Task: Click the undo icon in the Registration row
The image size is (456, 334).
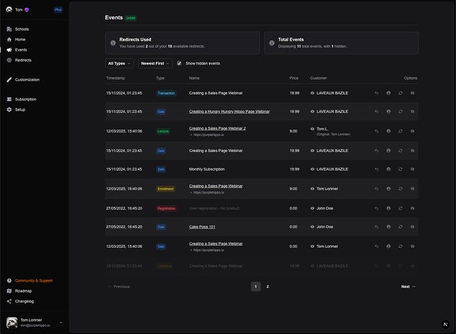Action: click(376, 208)
